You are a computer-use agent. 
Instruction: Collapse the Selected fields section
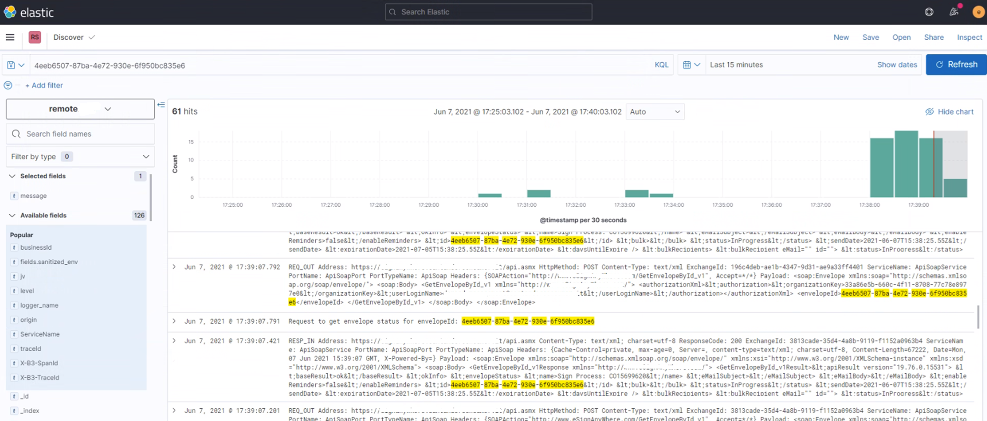(12, 176)
